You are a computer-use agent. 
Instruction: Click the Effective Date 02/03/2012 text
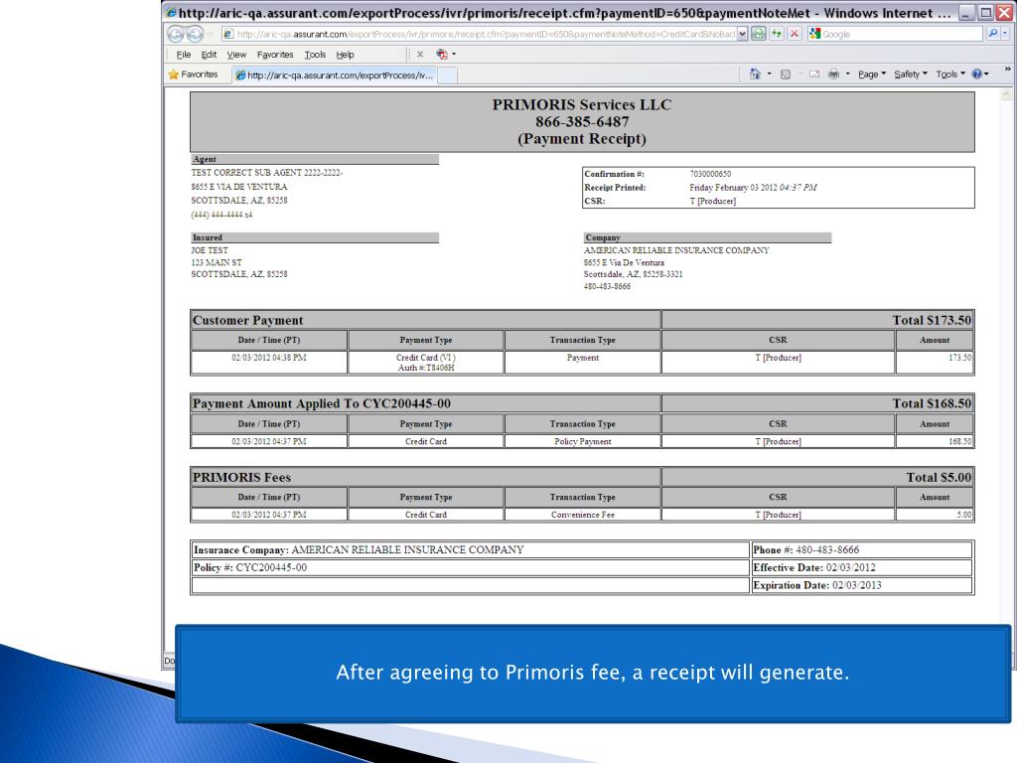(814, 567)
